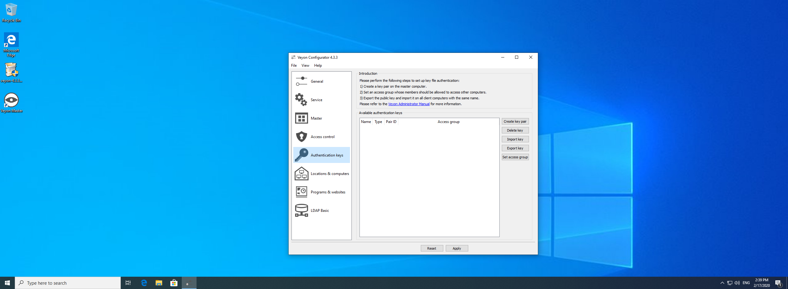Open the File menu
The image size is (788, 289).
pos(294,65)
